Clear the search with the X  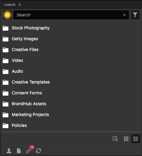tap(124, 15)
